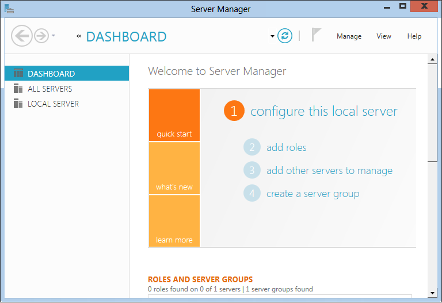Click the add roles link

click(287, 147)
